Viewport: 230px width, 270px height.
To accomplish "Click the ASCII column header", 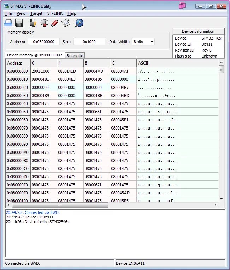I will pos(177,63).
